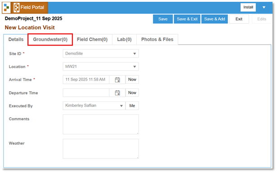Screen dimensions: 277x173
Task: Click the colorful app logo icon
Action: [x=6, y=8]
